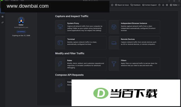The width and height of the screenshot is (181, 107).
Task: Click the Chrome browser icon
Action: pyautogui.click(x=114, y=27)
